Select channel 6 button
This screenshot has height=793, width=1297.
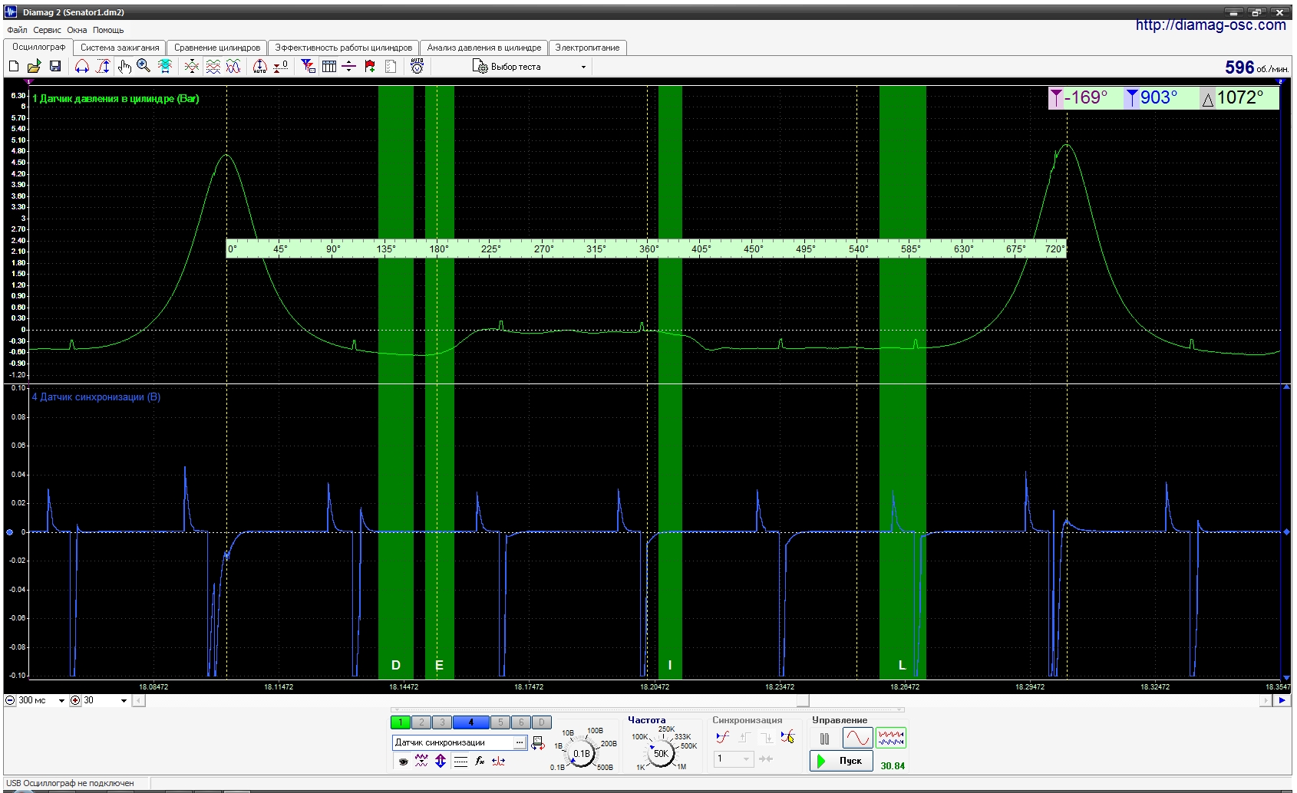click(x=521, y=722)
